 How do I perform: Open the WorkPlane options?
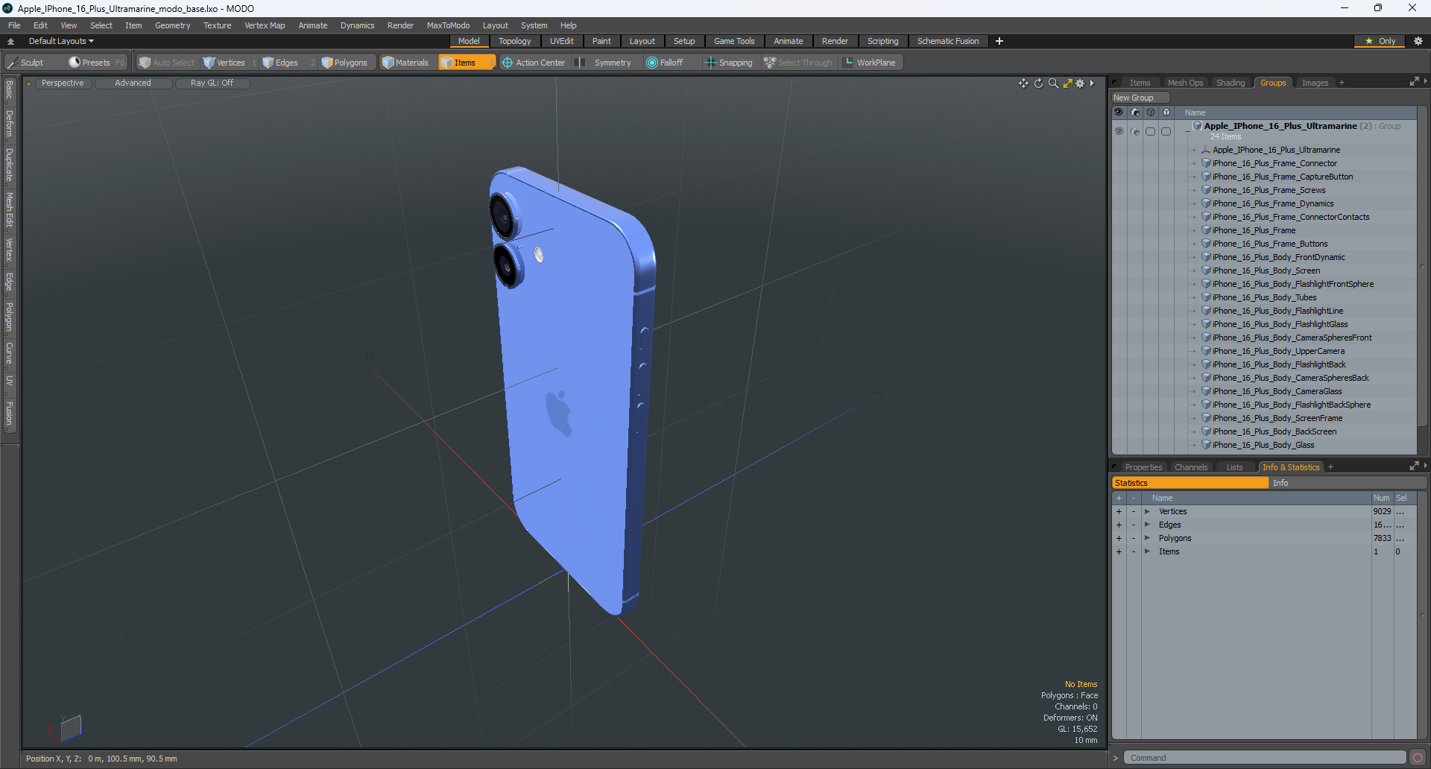coord(869,63)
